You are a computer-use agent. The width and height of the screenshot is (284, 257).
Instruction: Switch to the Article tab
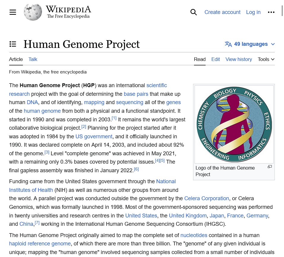(16, 59)
